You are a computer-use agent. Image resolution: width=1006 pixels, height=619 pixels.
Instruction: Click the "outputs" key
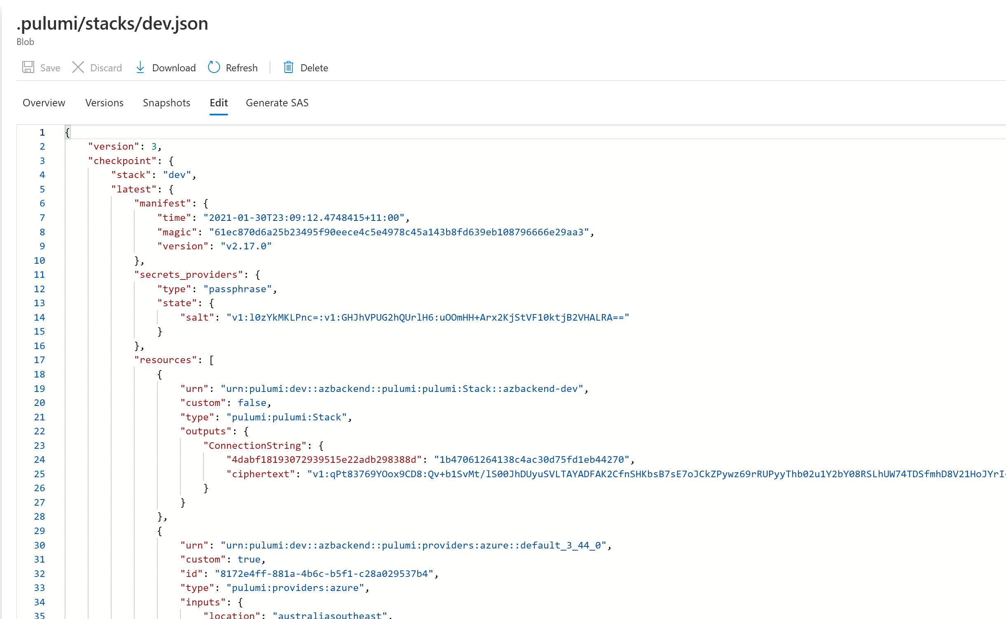[206, 431]
